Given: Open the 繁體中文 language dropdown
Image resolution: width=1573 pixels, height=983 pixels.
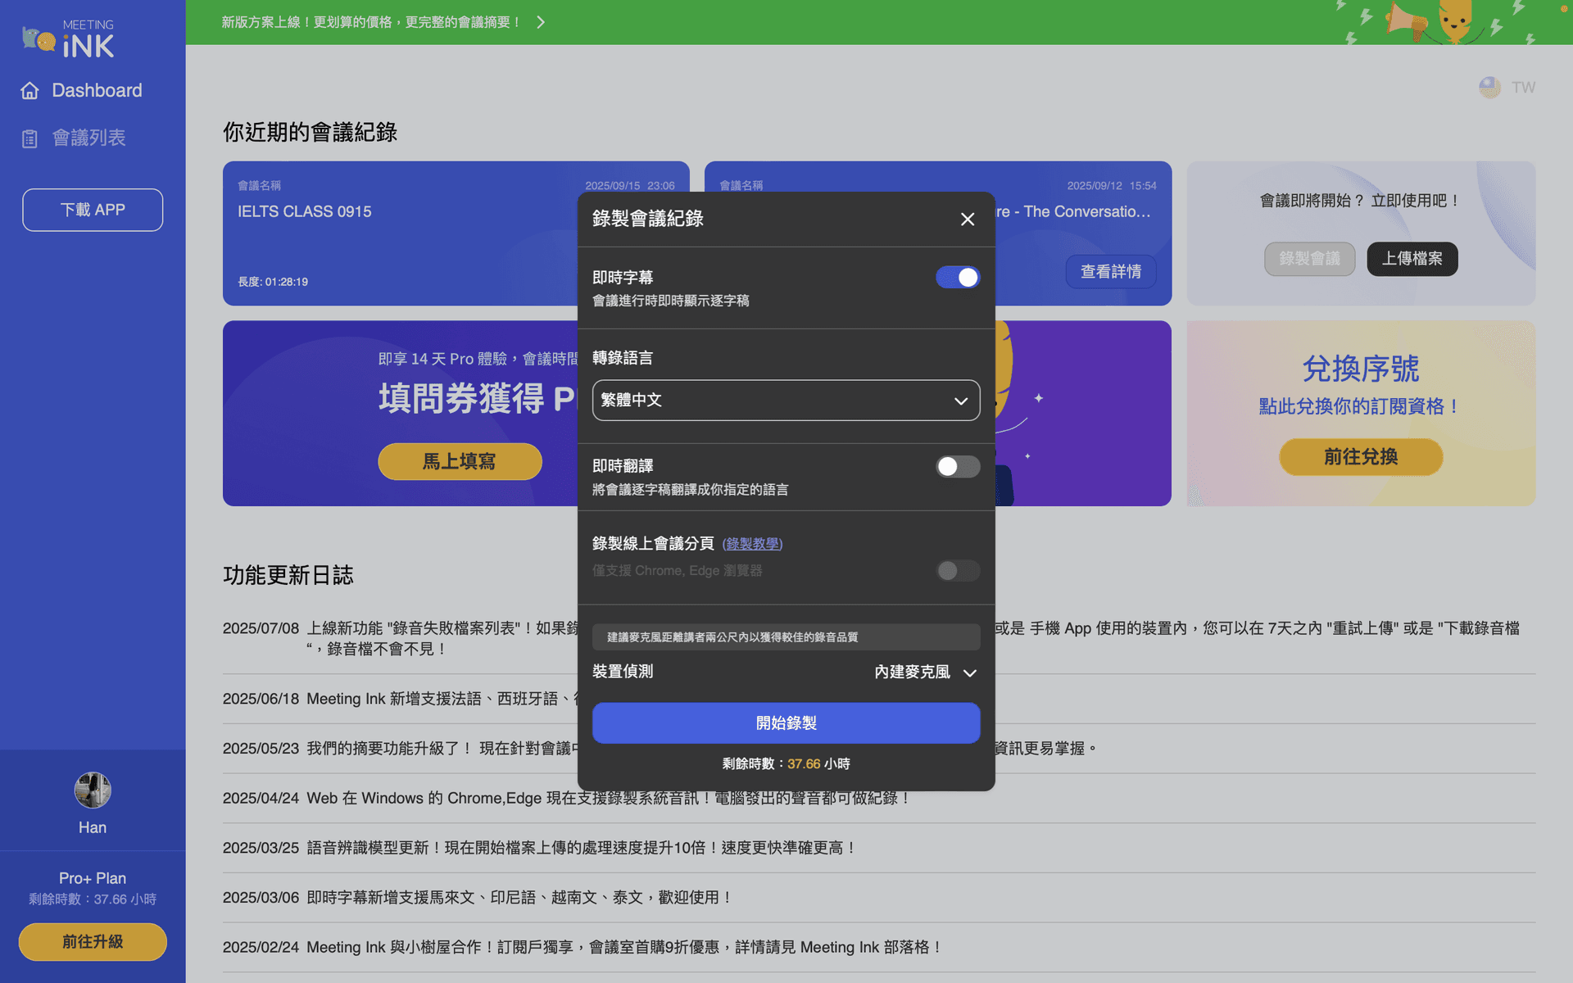Looking at the screenshot, I should pos(786,401).
